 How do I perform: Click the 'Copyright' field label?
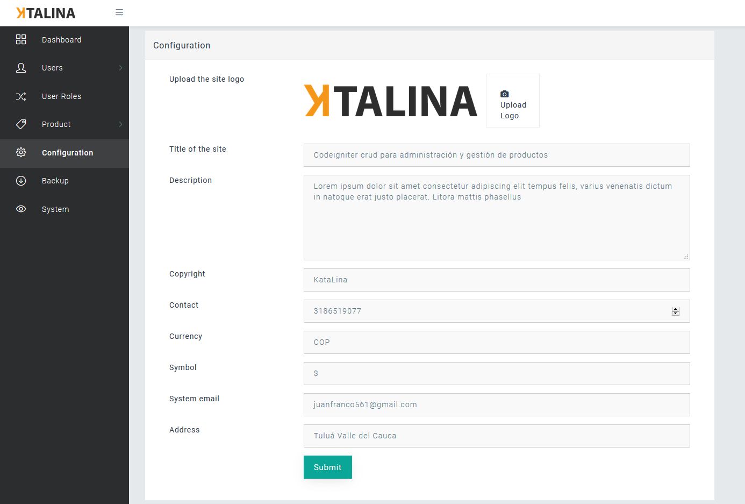[x=187, y=274]
